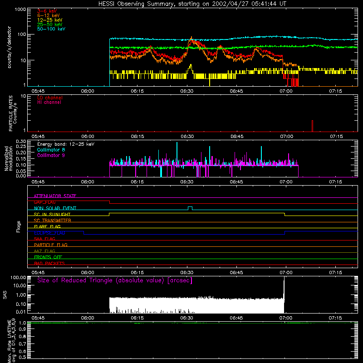The height and width of the screenshot is (363, 363).
Task: Click the ECLIPSE_FLAG step down before 06:00
Action: click(x=84, y=233)
